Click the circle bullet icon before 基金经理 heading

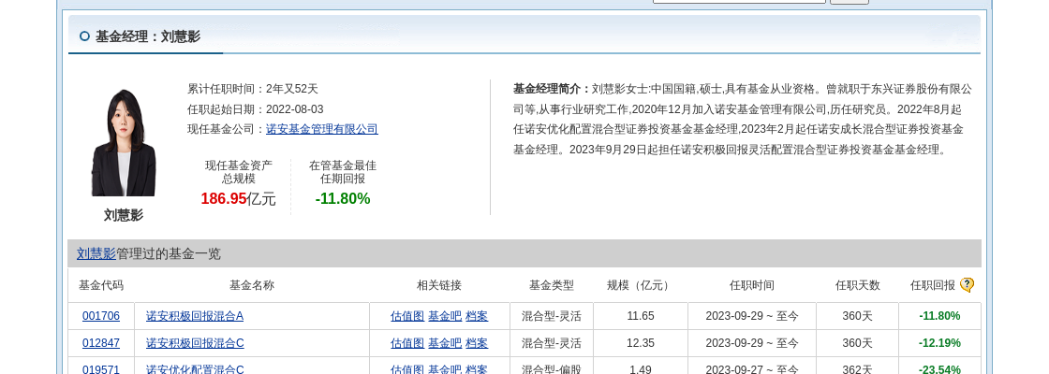[x=84, y=36]
